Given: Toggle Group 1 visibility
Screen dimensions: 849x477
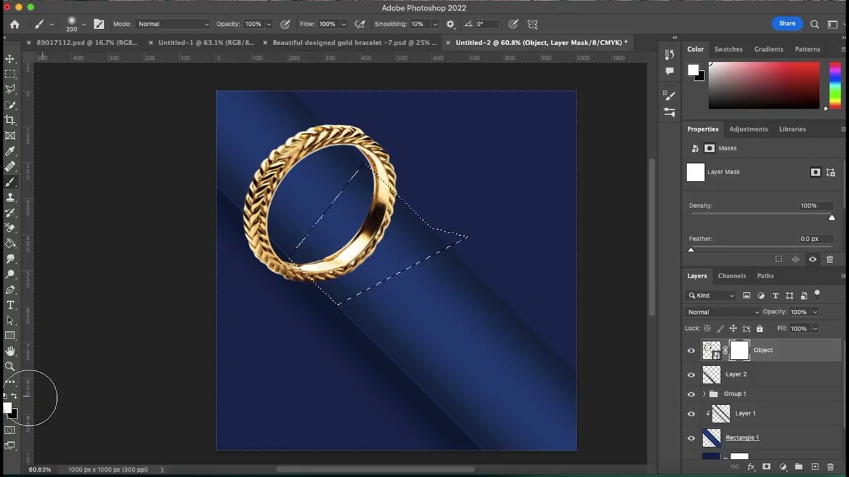Looking at the screenshot, I should click(691, 394).
